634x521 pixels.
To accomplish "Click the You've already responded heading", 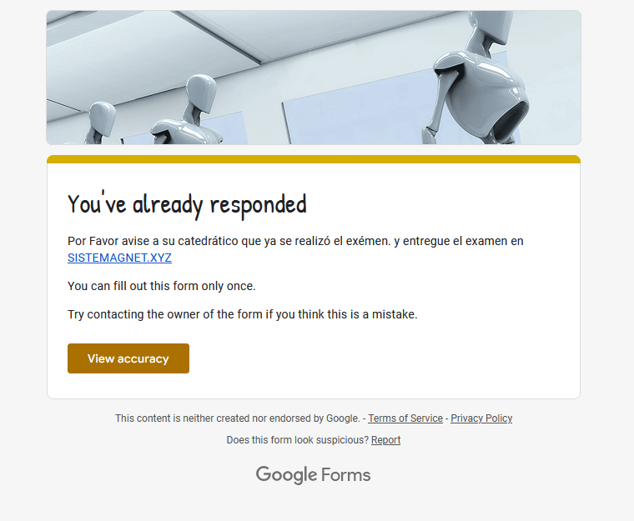I will (187, 204).
